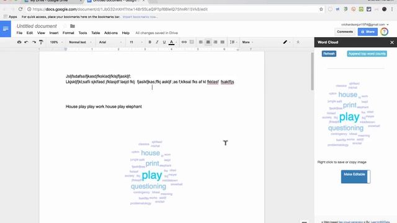This screenshot has height=223, width=397.
Task: Click the account avatar icon
Action: pos(384,32)
